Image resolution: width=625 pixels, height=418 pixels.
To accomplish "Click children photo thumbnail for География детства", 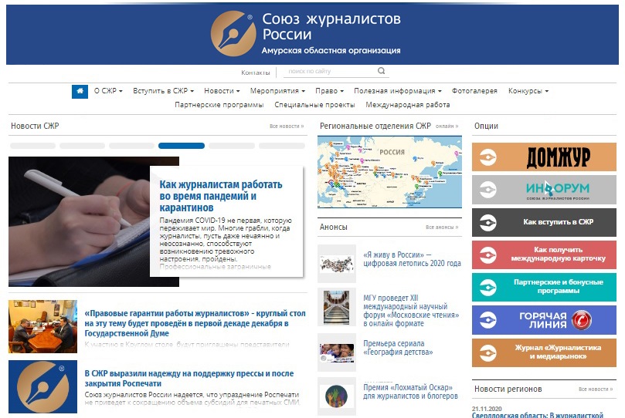I will point(337,352).
